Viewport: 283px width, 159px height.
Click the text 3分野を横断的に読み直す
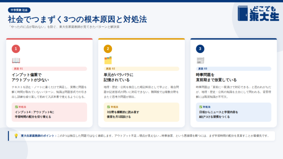[123, 112]
